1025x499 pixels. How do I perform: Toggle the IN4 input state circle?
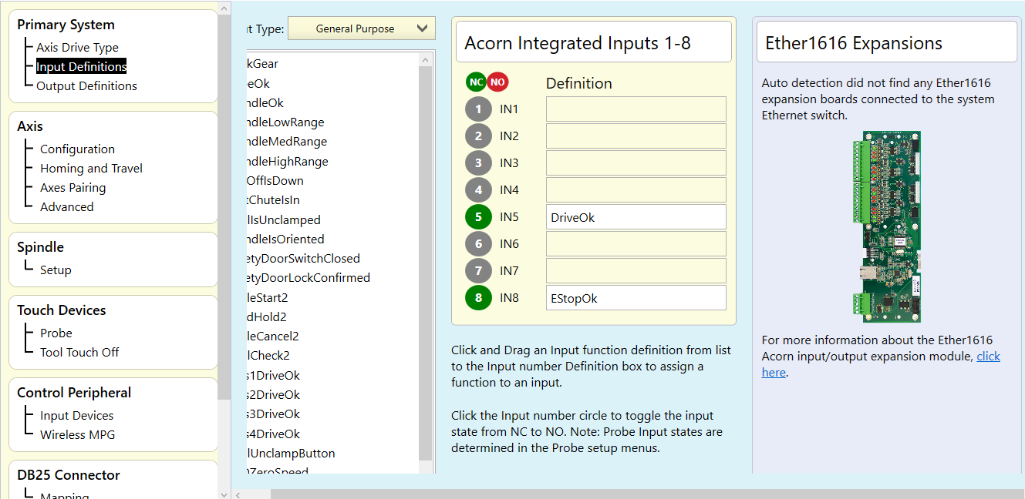click(478, 190)
